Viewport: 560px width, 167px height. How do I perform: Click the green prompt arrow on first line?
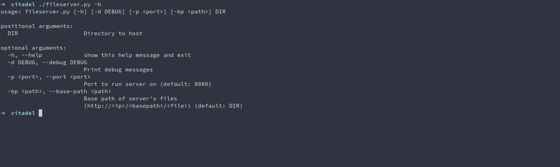tap(3, 4)
